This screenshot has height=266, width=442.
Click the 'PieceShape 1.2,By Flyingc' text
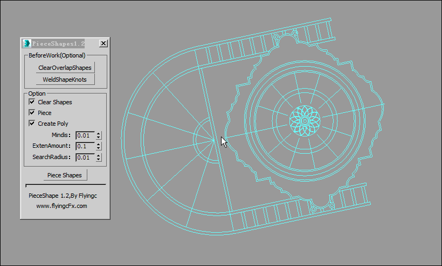[63, 196]
